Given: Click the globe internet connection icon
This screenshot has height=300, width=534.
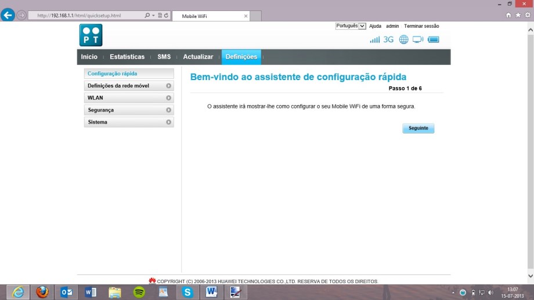Looking at the screenshot, I should [403, 39].
